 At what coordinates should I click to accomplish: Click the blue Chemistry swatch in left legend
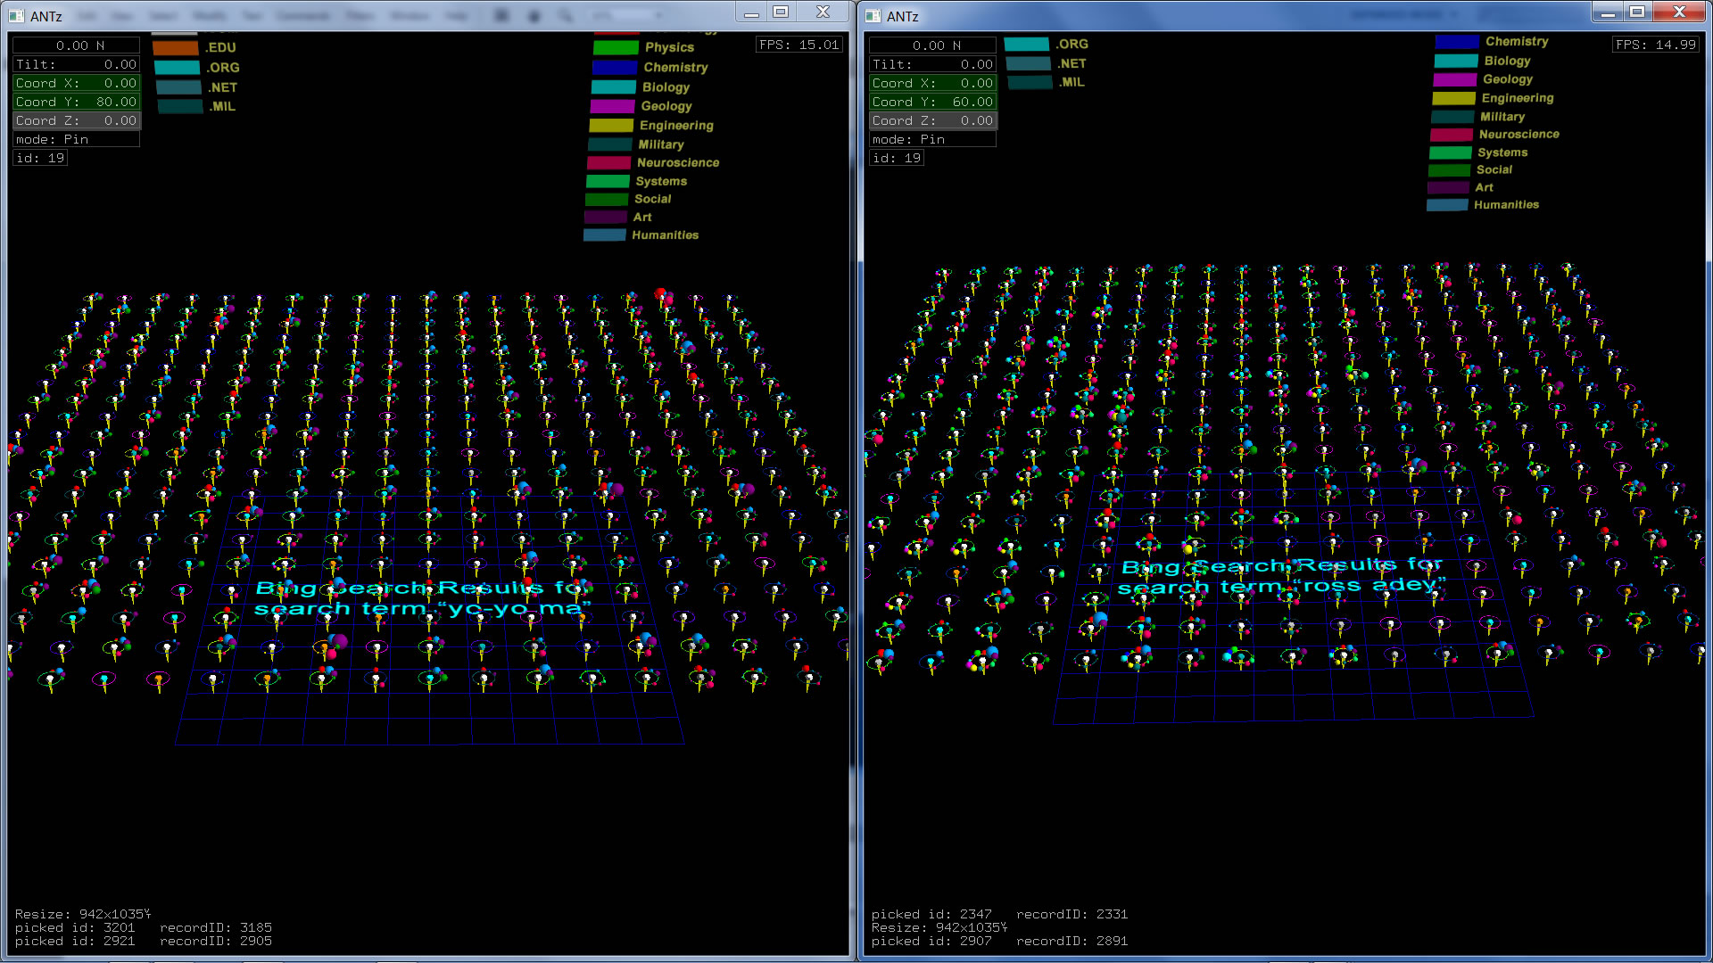coord(614,68)
